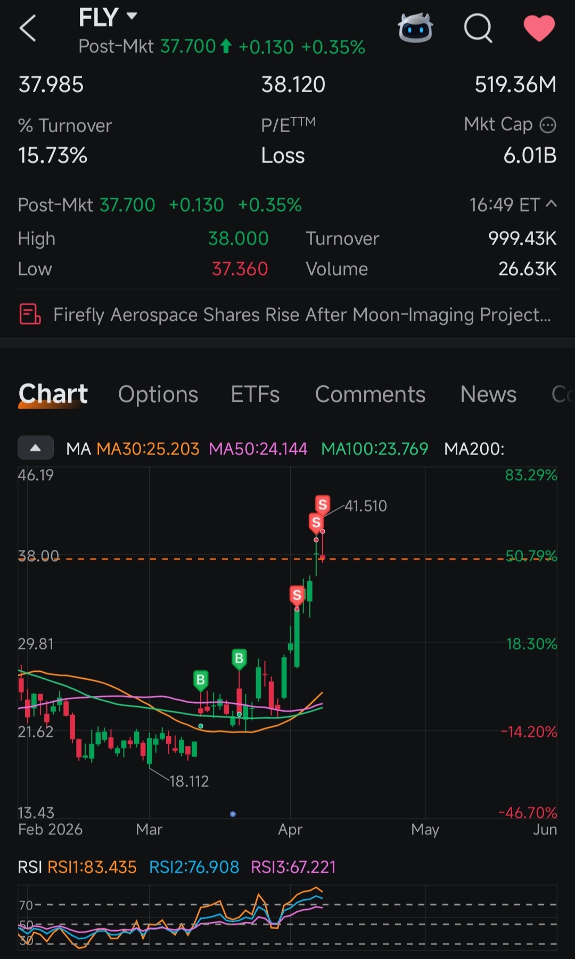
Task: Tap the 38.00 dashed price line label
Action: (x=38, y=556)
